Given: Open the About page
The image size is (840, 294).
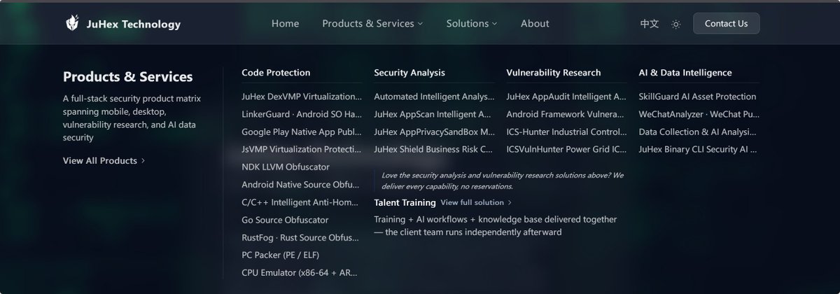Looking at the screenshot, I should 535,24.
